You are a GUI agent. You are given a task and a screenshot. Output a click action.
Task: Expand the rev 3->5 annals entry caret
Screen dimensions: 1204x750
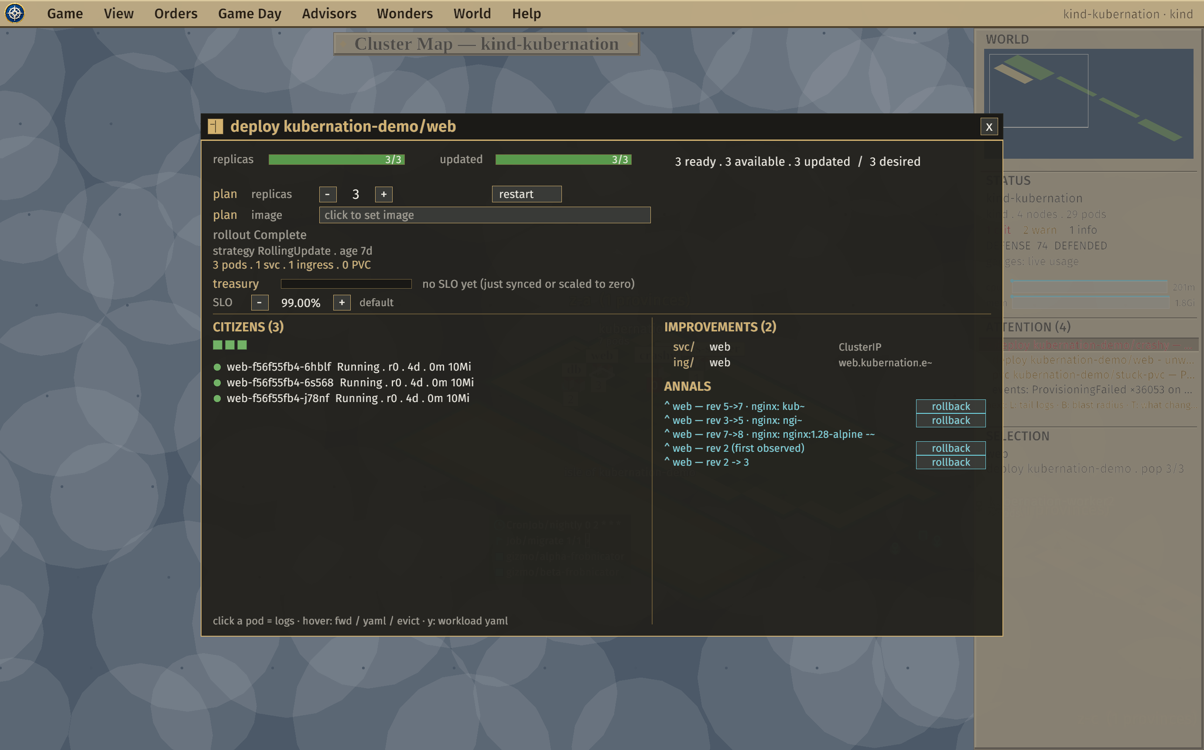point(667,419)
